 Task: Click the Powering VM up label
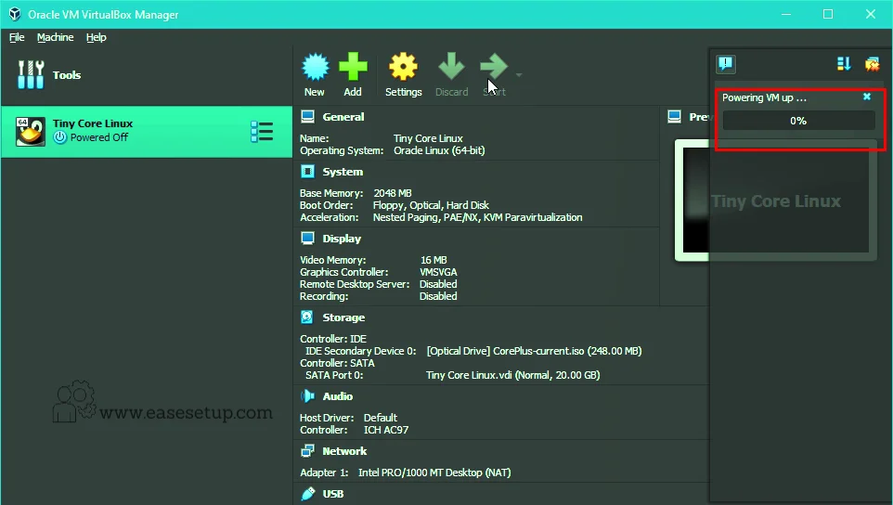(x=764, y=97)
